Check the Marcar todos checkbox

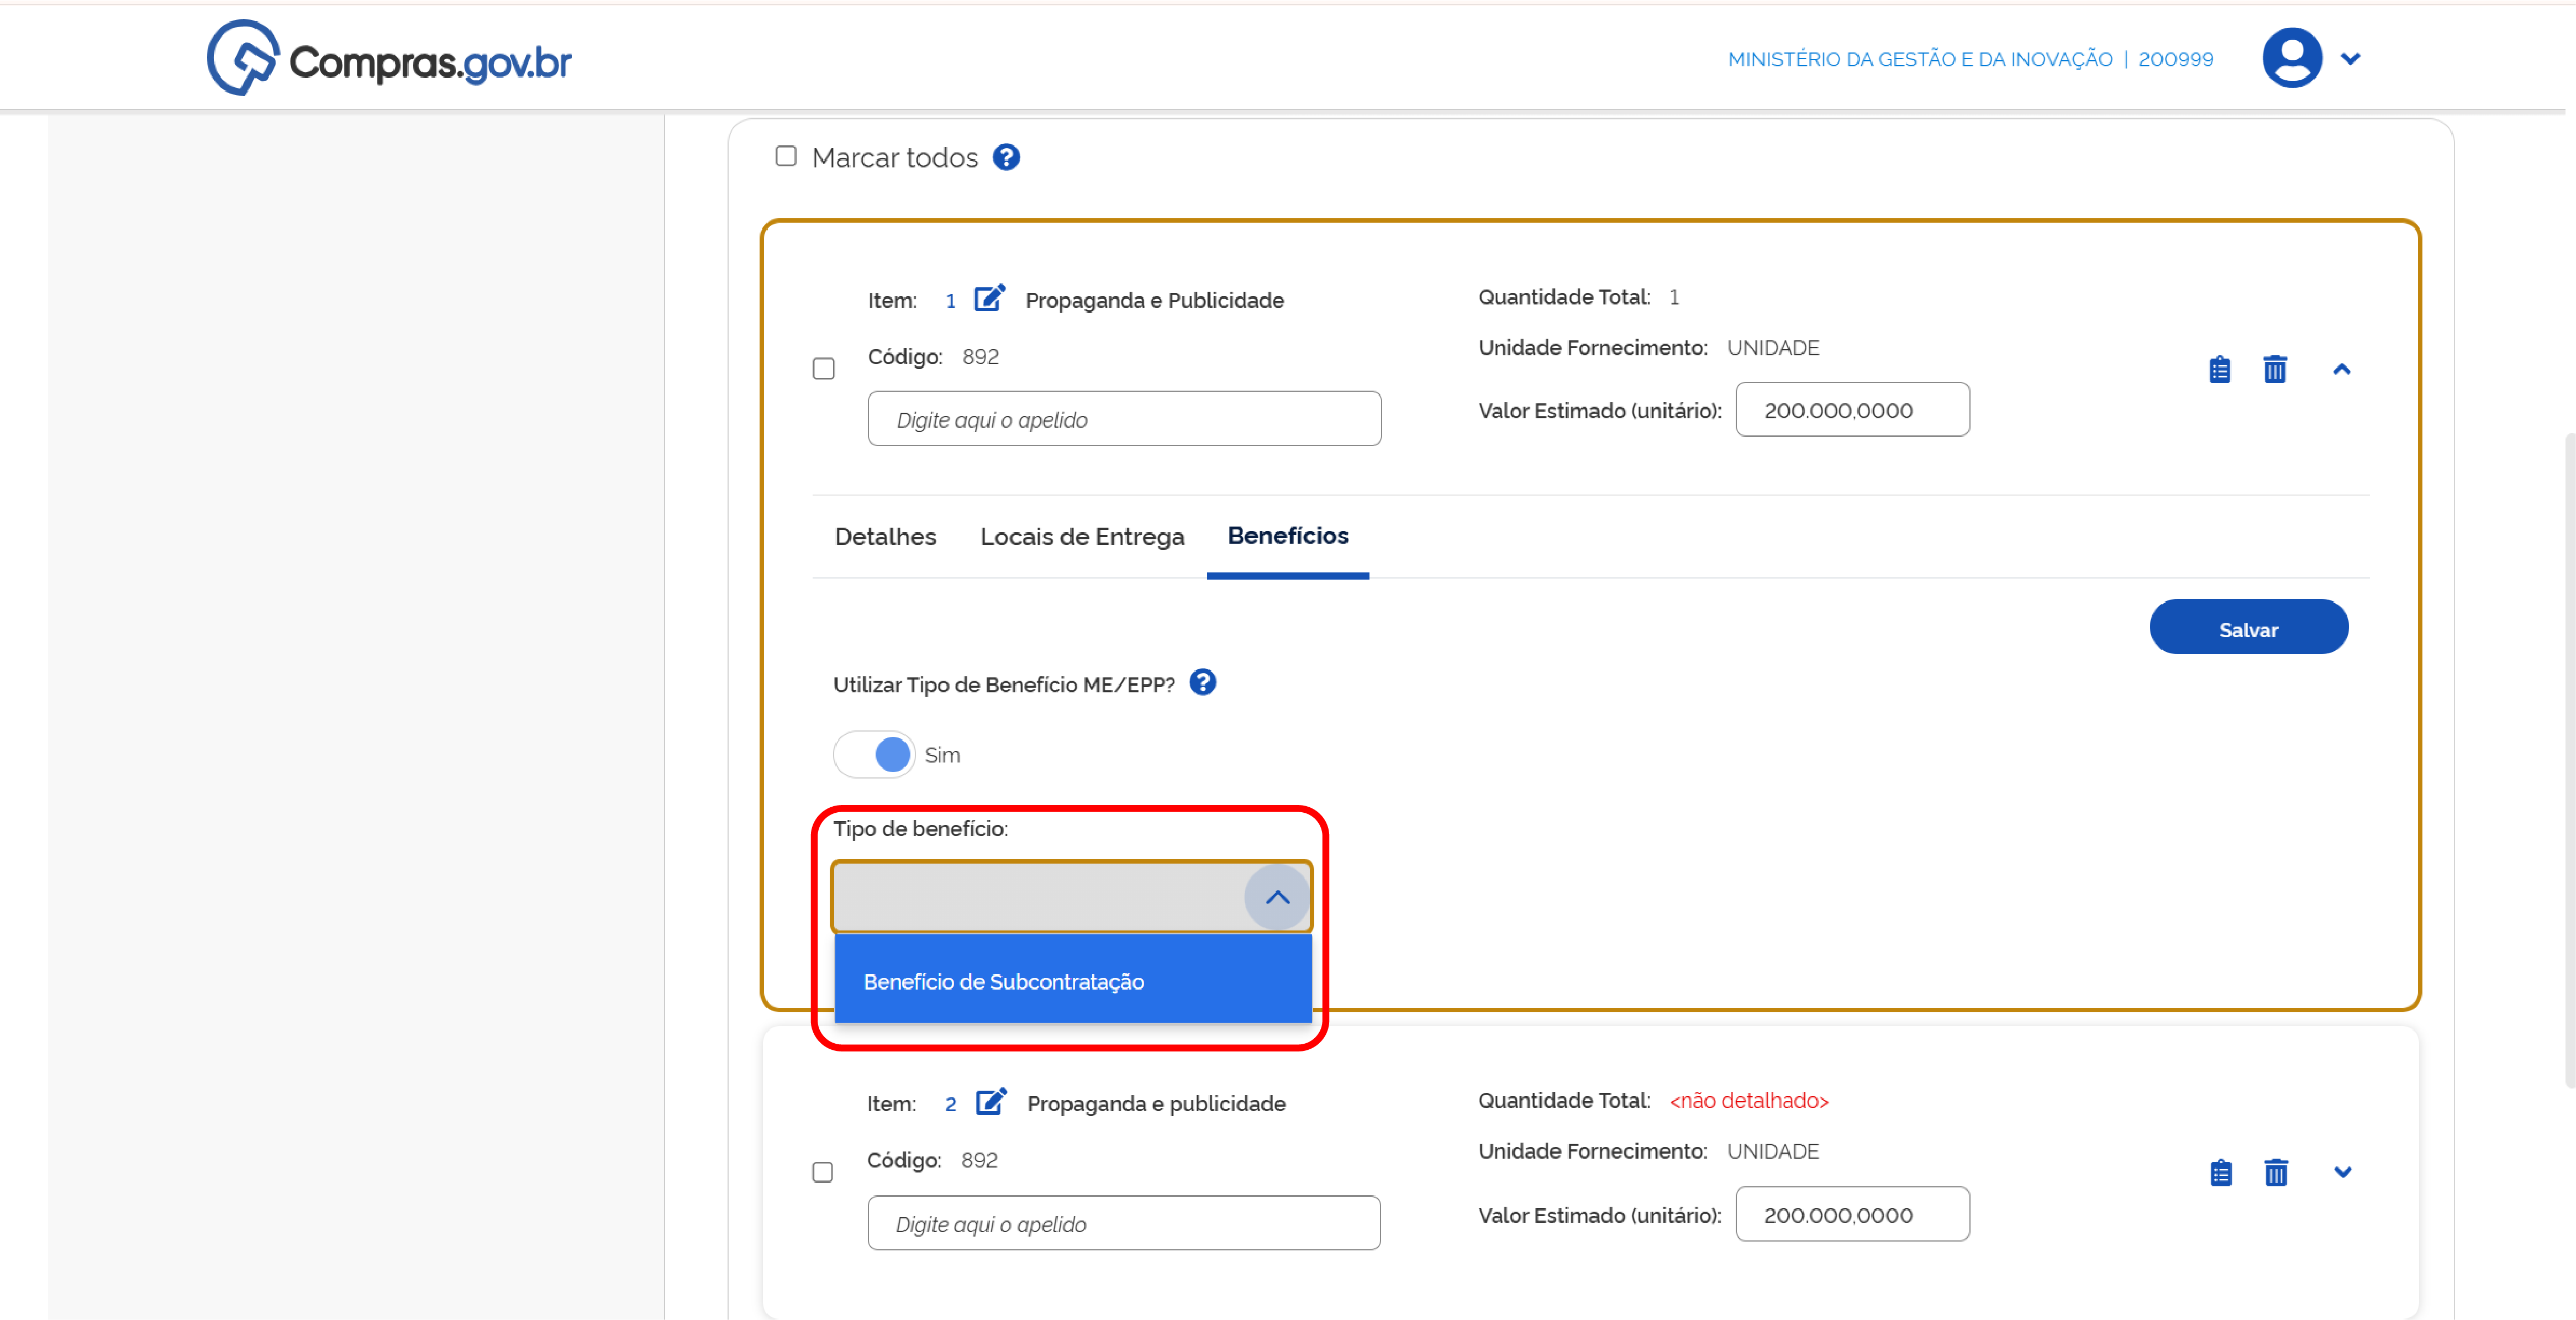[786, 157]
